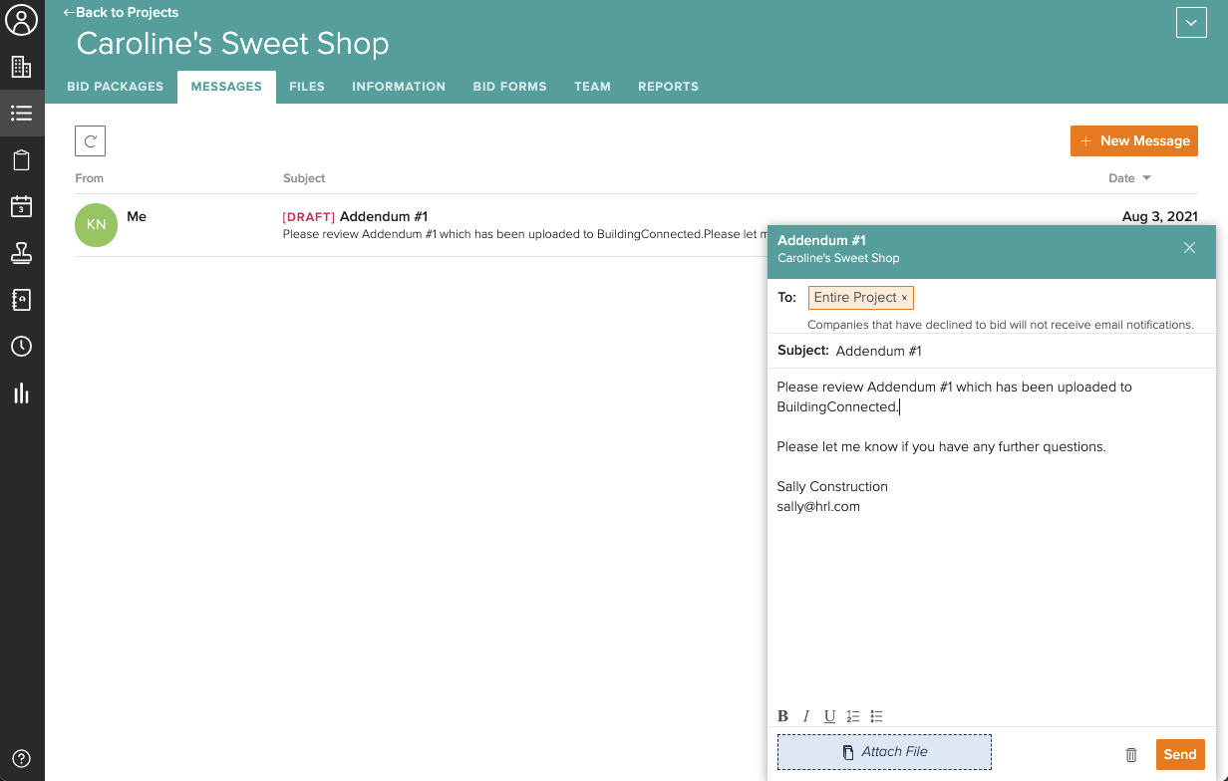
Task: Remove the Entire Project recipient tag
Action: 904,298
